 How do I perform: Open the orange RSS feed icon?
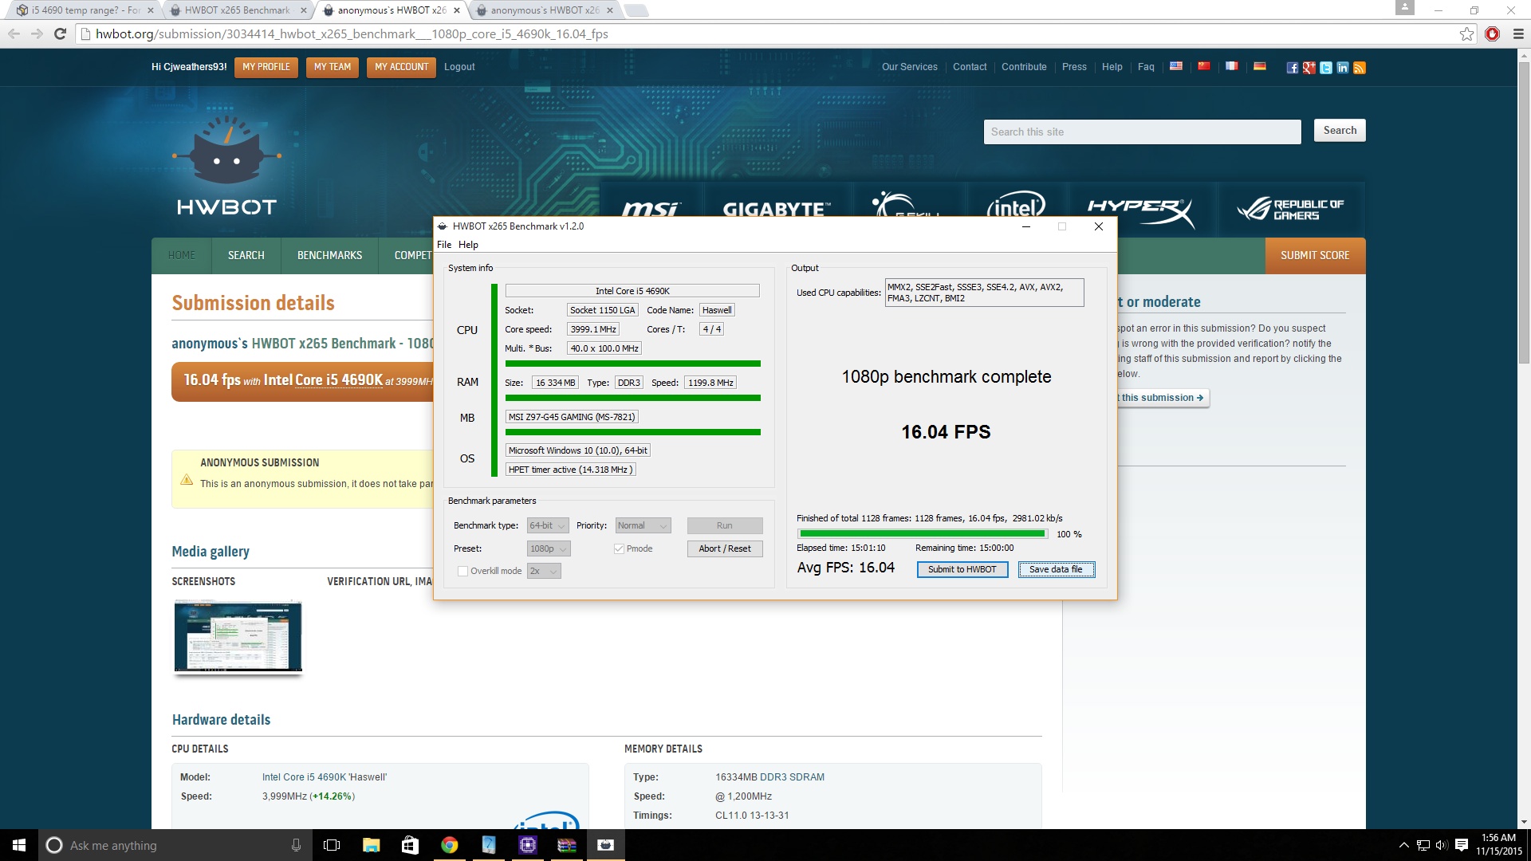pyautogui.click(x=1360, y=68)
